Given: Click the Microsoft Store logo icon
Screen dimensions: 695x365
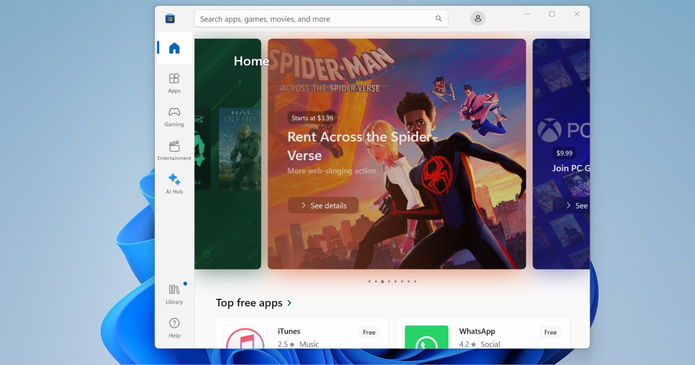Looking at the screenshot, I should pos(170,19).
